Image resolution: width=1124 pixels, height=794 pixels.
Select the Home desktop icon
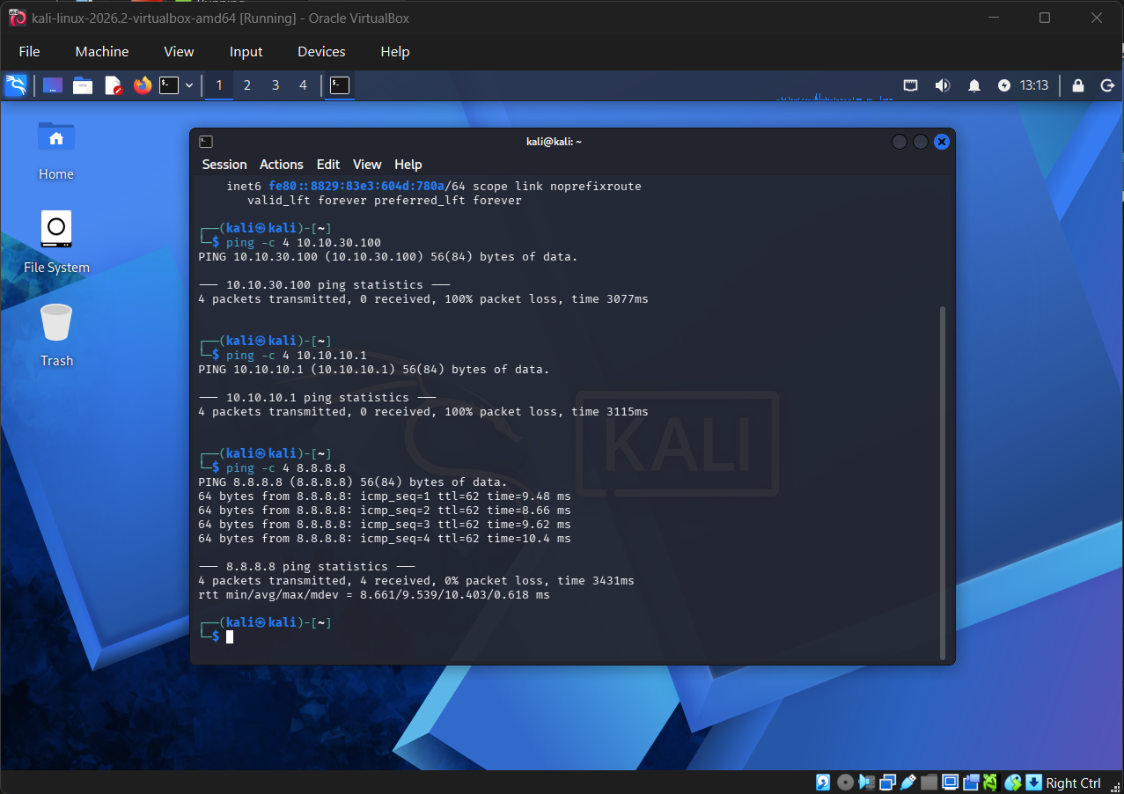[56, 150]
